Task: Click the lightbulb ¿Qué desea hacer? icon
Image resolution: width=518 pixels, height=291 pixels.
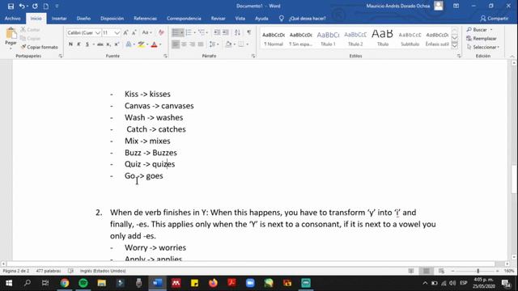Action: click(281, 19)
